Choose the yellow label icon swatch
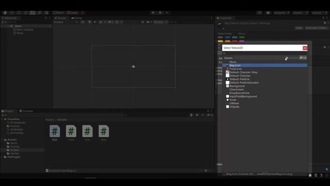The height and width of the screenshot is (186, 330). point(220,41)
